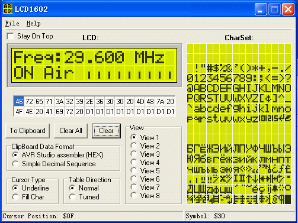
Task: Pick the caret ^ glyph in CharSet
Action: (x=281, y=99)
